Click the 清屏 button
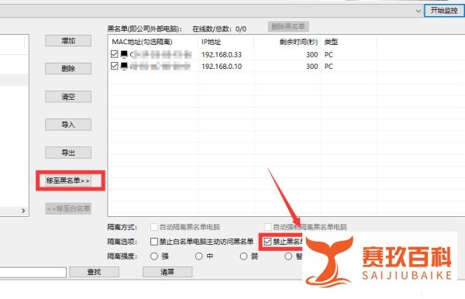Viewport: 465px width, 299px height. coord(167,272)
